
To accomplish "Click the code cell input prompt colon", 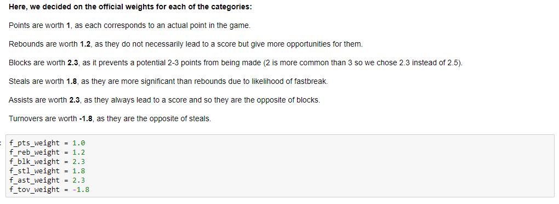I will coord(1,143).
